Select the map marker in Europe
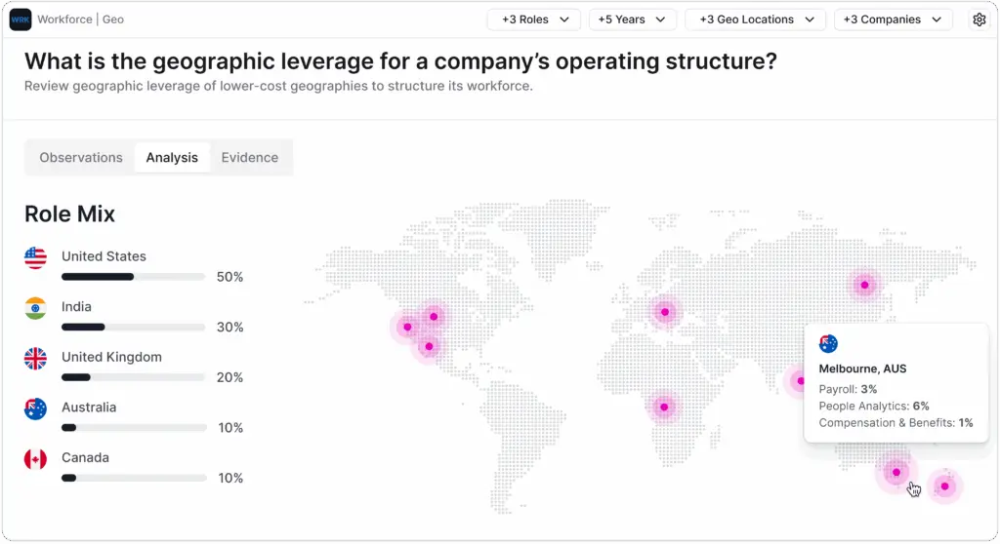 pos(665,312)
